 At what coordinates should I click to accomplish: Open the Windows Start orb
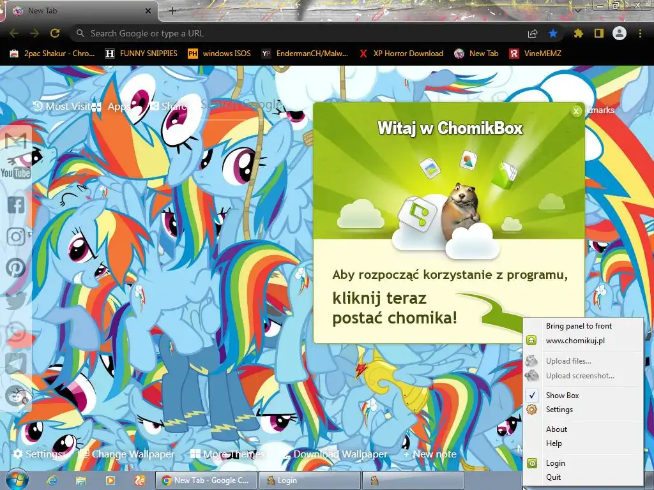click(17, 480)
